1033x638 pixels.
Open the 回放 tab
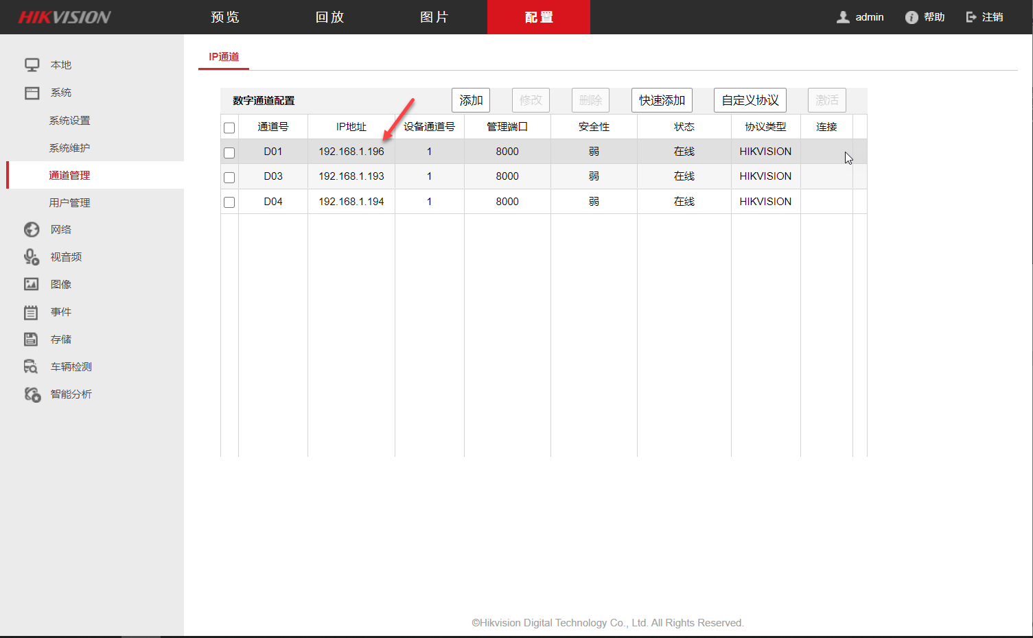329,17
